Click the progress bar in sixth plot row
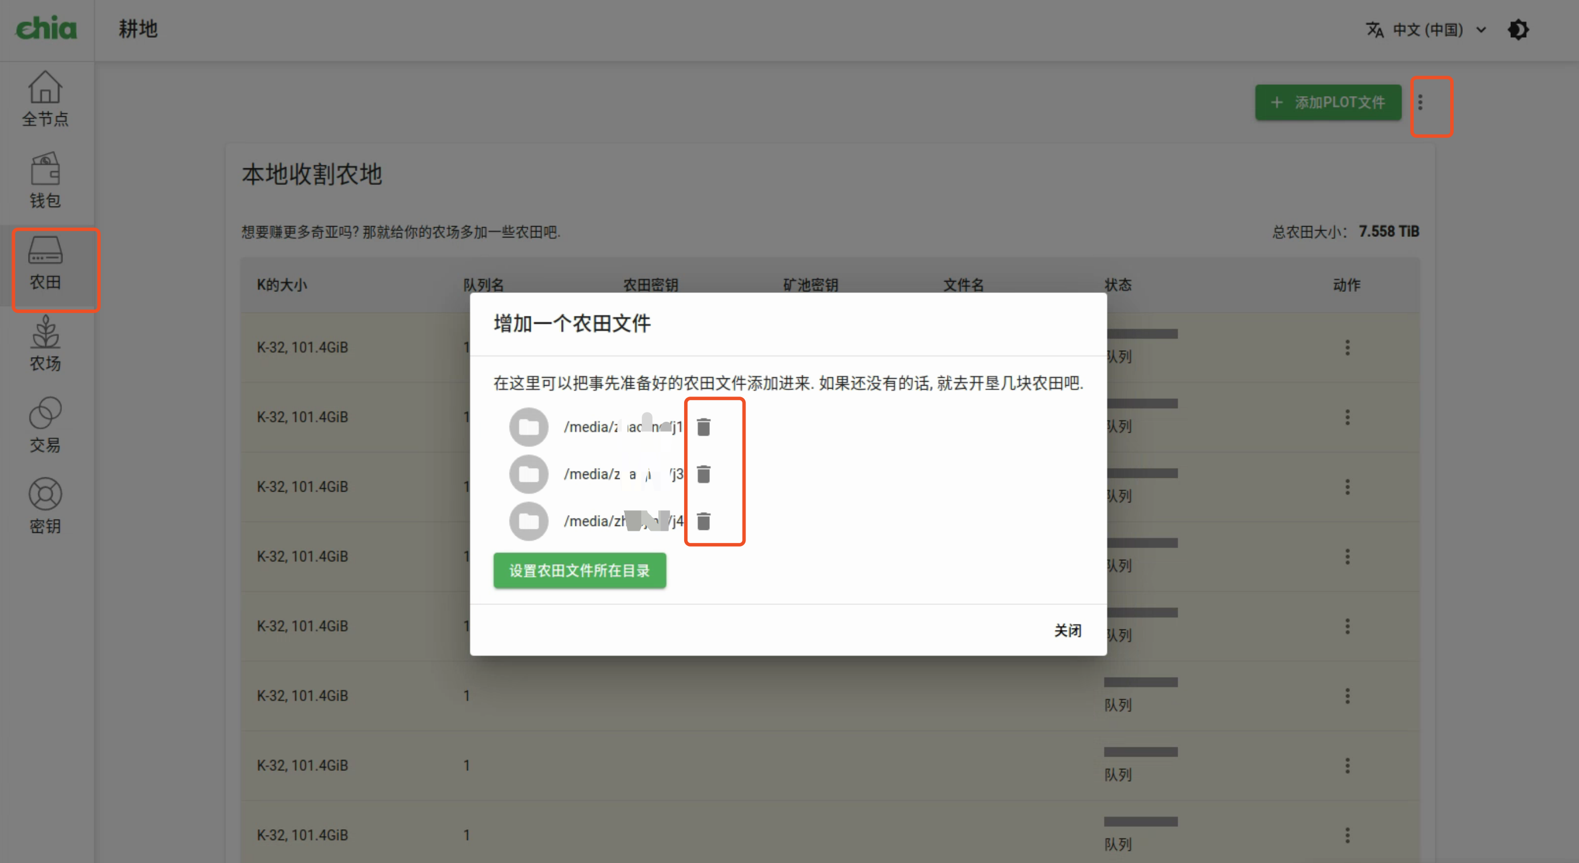The image size is (1579, 863). point(1140,682)
